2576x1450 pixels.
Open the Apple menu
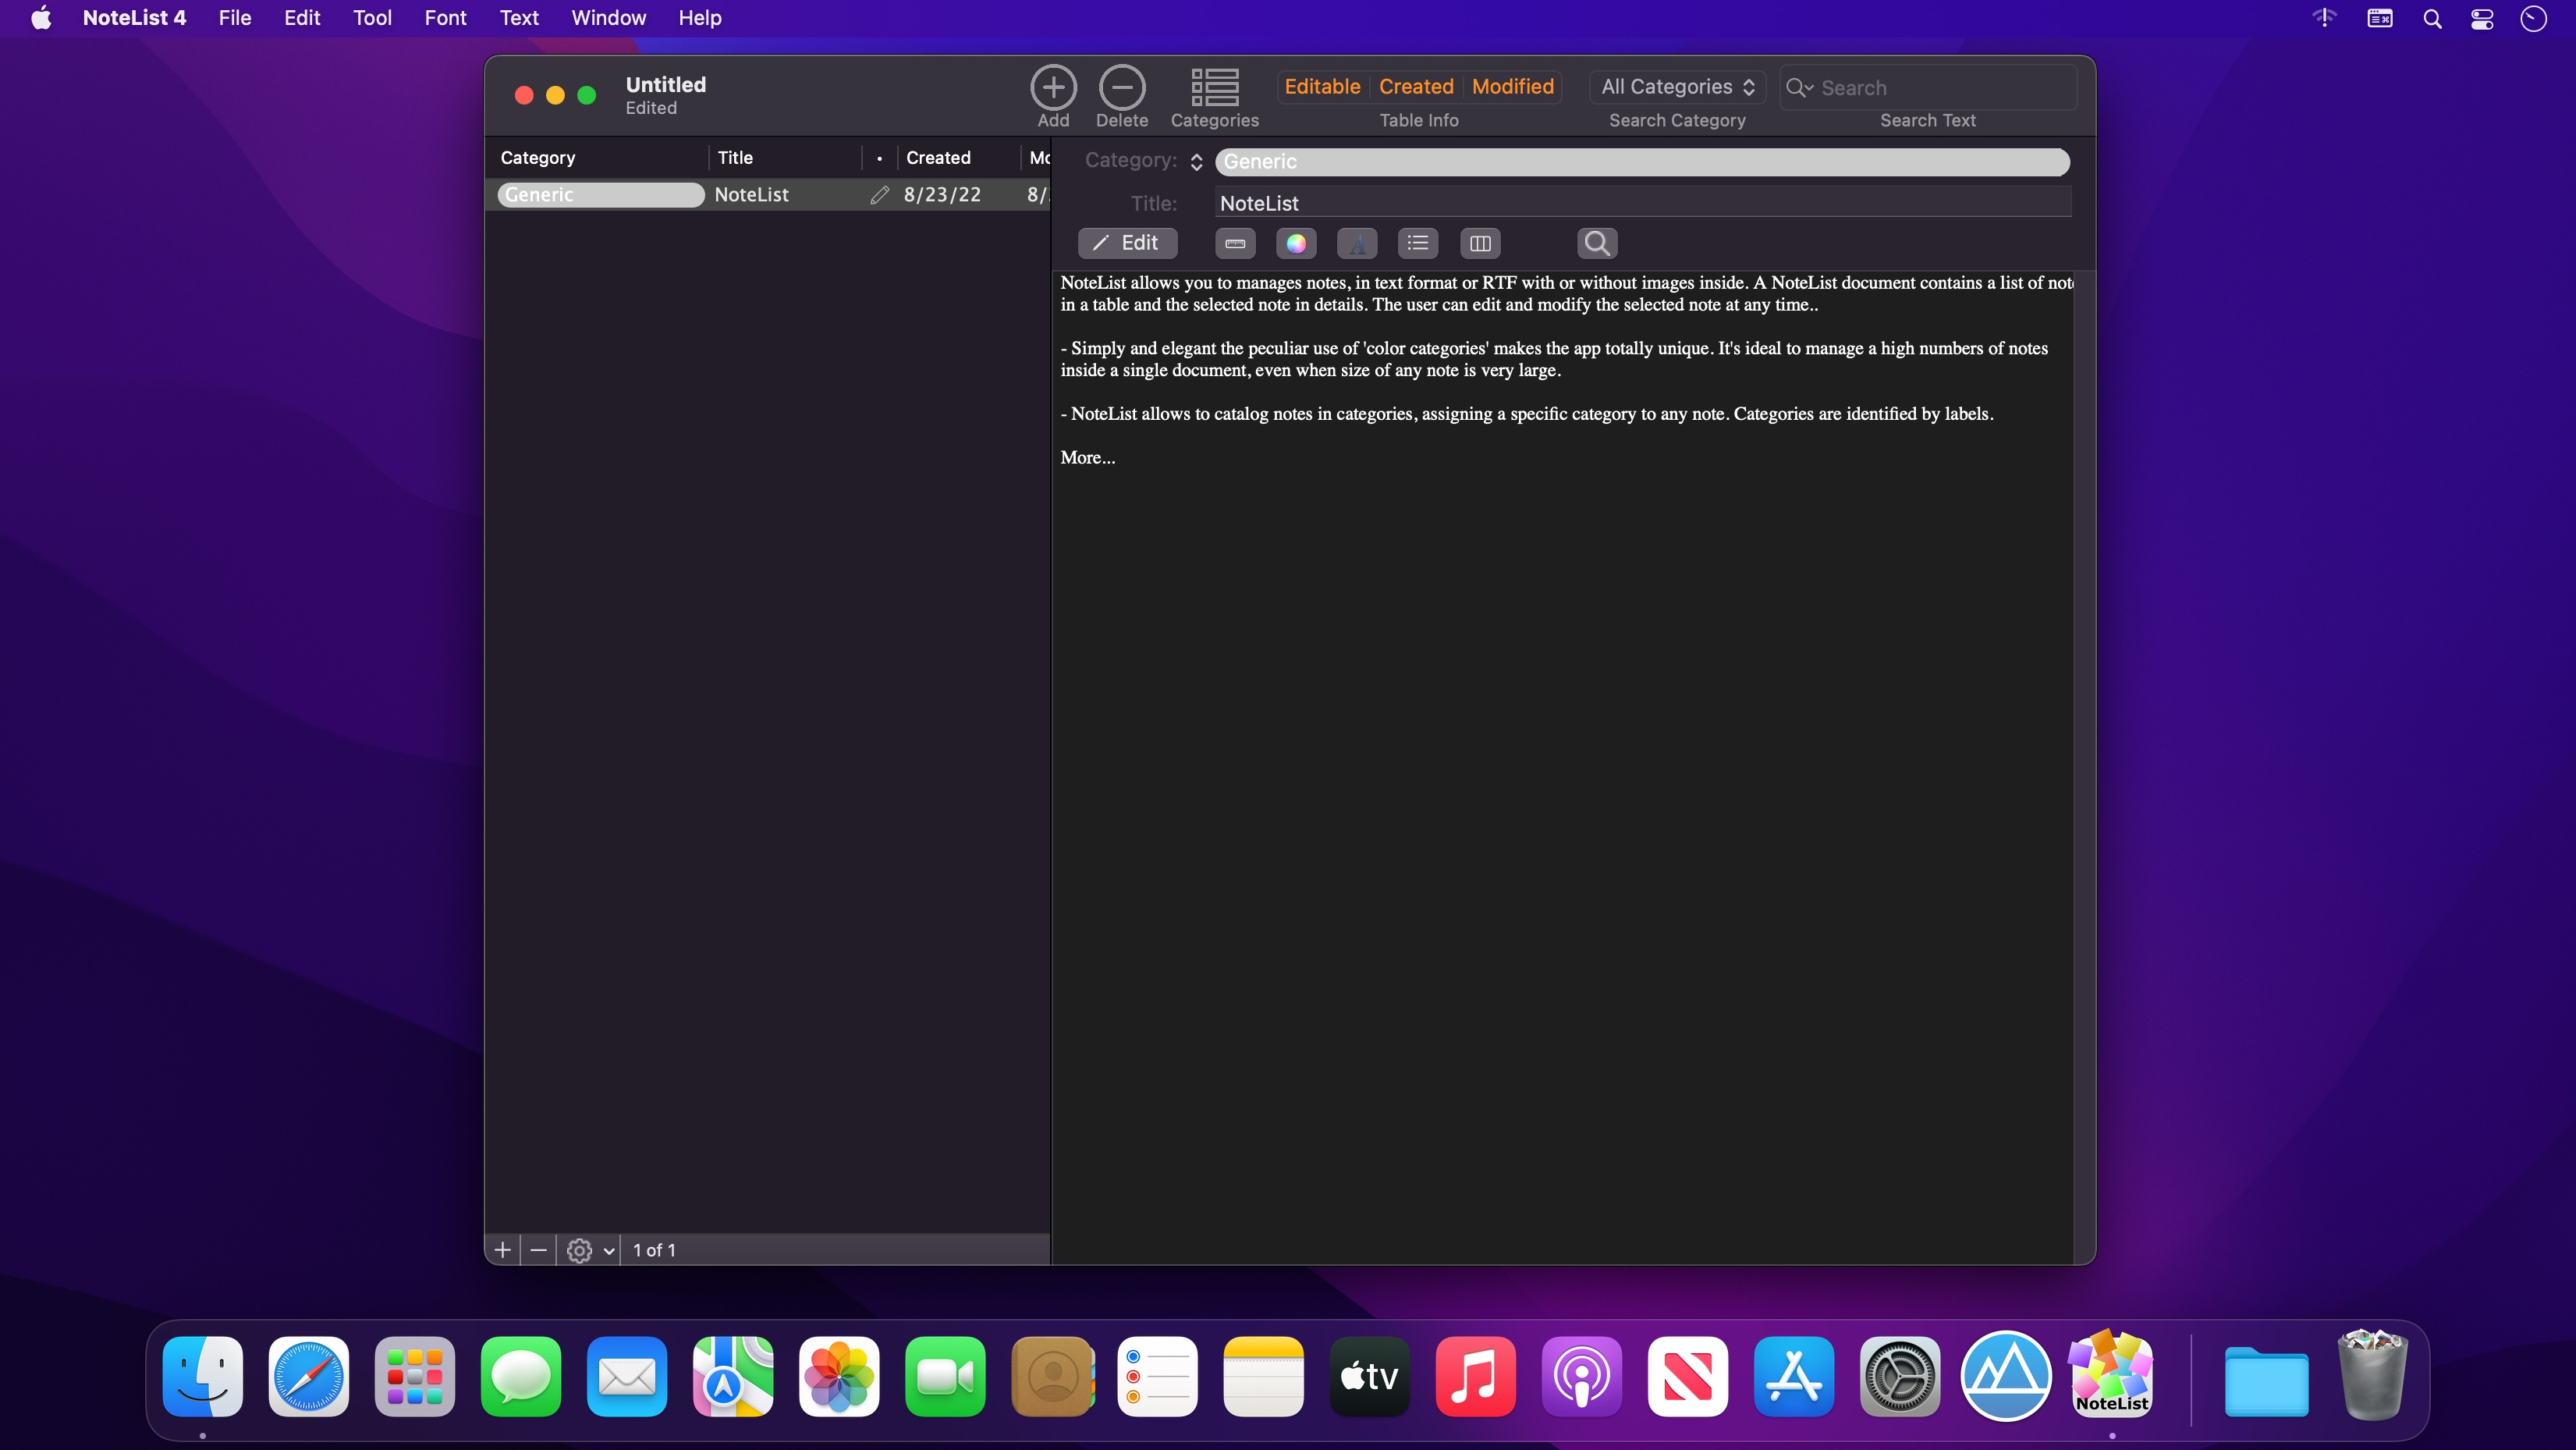[41, 18]
